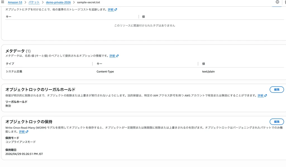Open the 詳細 link in メタデータ section
The height and width of the screenshot is (167, 286).
112,56
